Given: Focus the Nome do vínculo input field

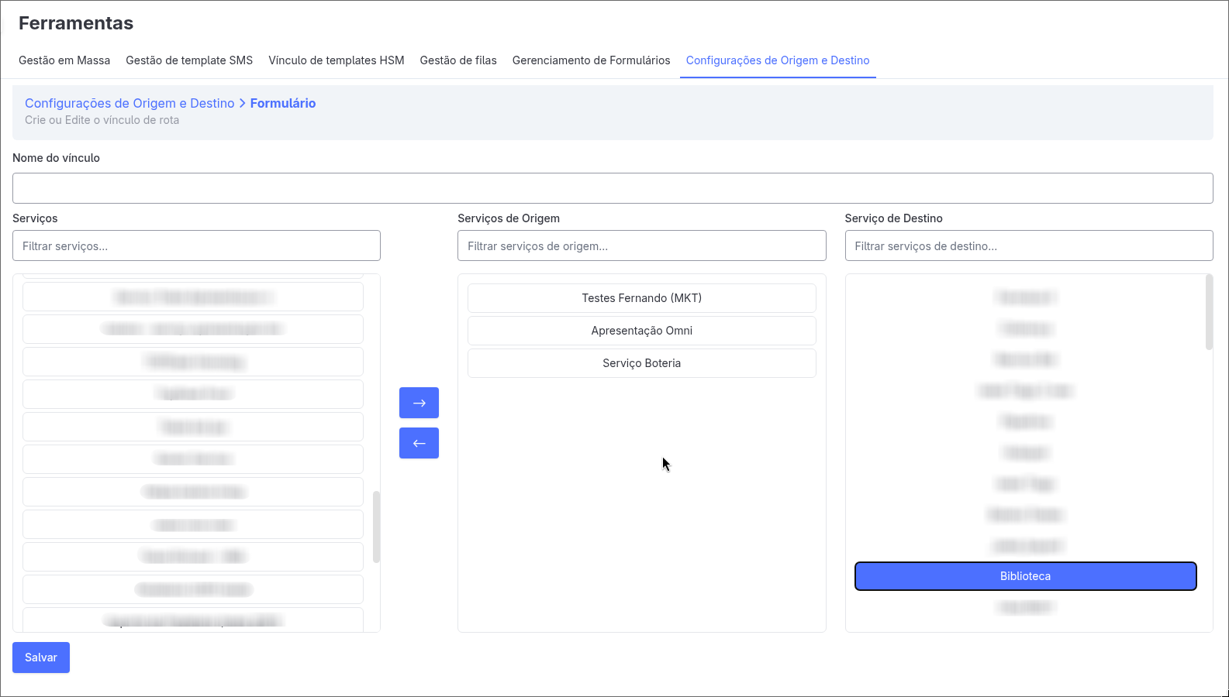Looking at the screenshot, I should click(613, 188).
